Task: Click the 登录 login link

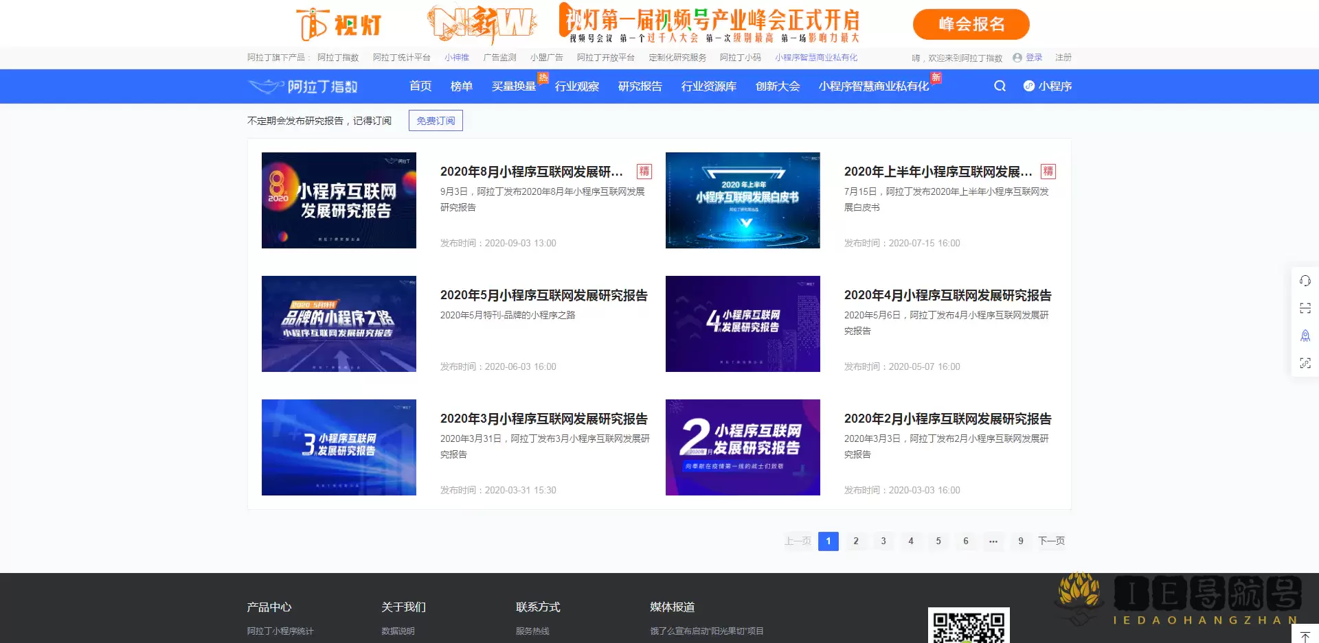Action: [x=1033, y=58]
